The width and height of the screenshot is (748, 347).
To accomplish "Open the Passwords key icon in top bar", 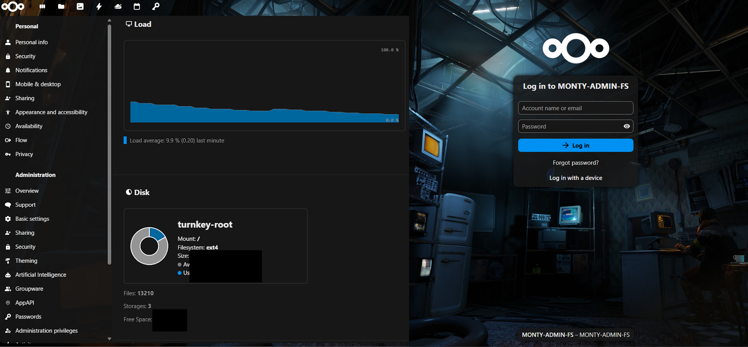I will 156,7.
